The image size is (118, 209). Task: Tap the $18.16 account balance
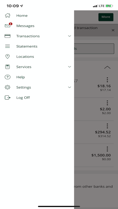pyautogui.click(x=104, y=86)
